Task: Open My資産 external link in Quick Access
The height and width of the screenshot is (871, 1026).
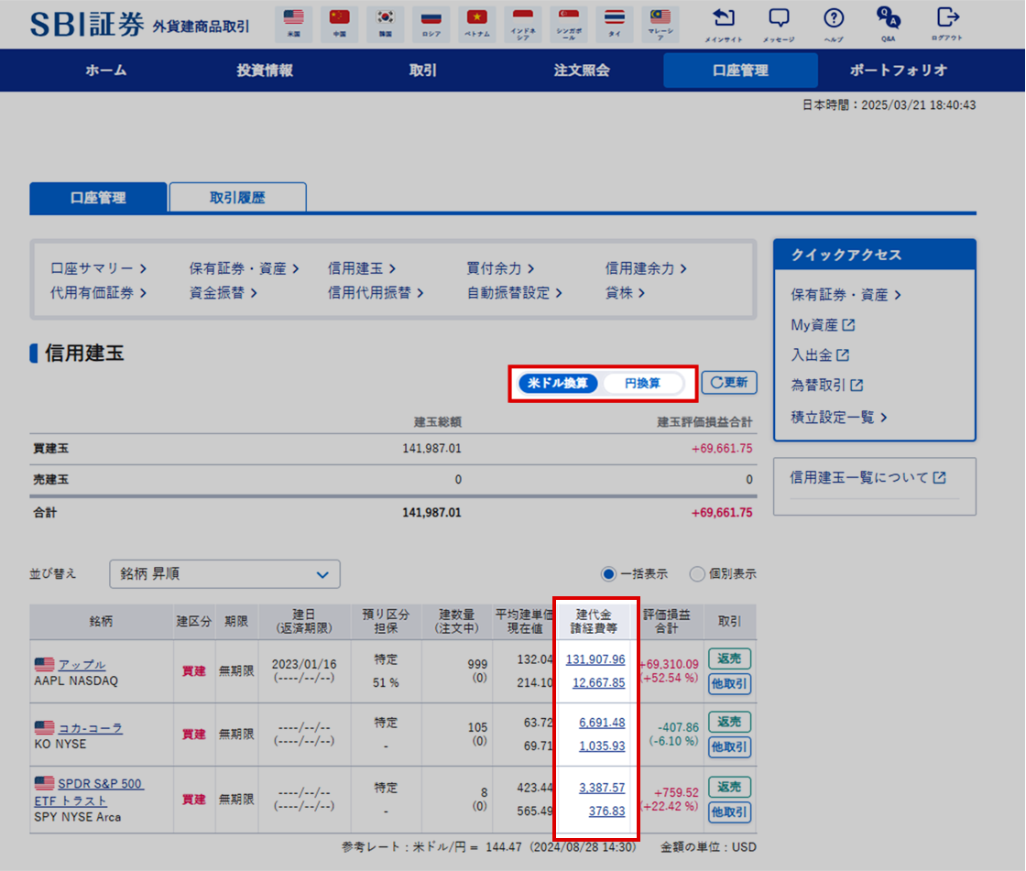Action: [823, 324]
